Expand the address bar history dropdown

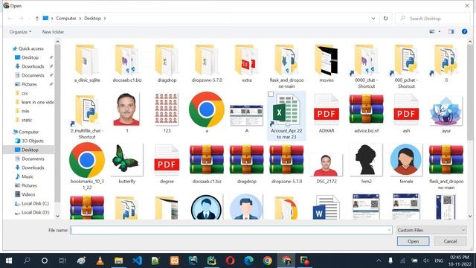tap(373, 18)
